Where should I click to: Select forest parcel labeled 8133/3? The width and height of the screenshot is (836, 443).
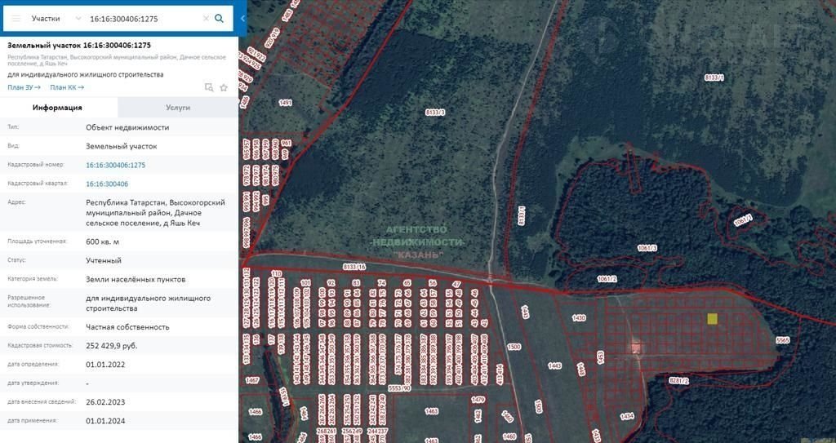435,112
